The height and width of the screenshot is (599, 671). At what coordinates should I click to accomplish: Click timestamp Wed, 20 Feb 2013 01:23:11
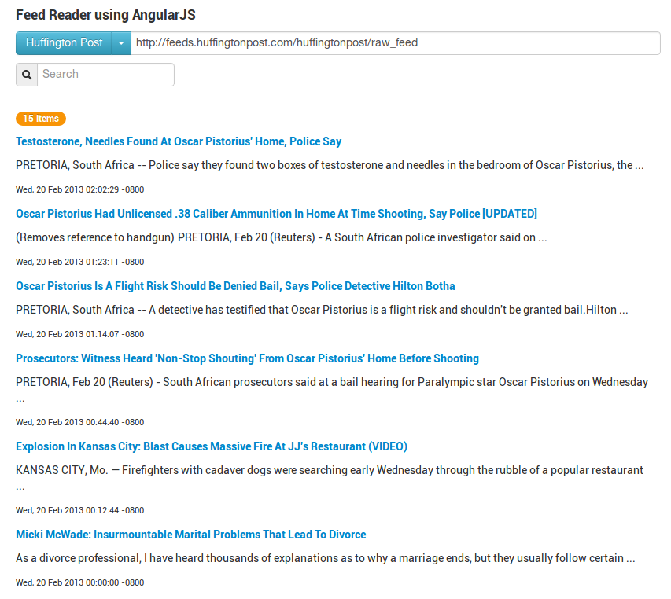click(80, 262)
